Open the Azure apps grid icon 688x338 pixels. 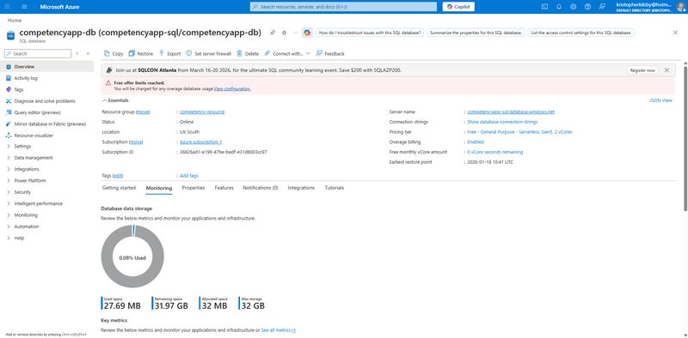[x=8, y=7]
